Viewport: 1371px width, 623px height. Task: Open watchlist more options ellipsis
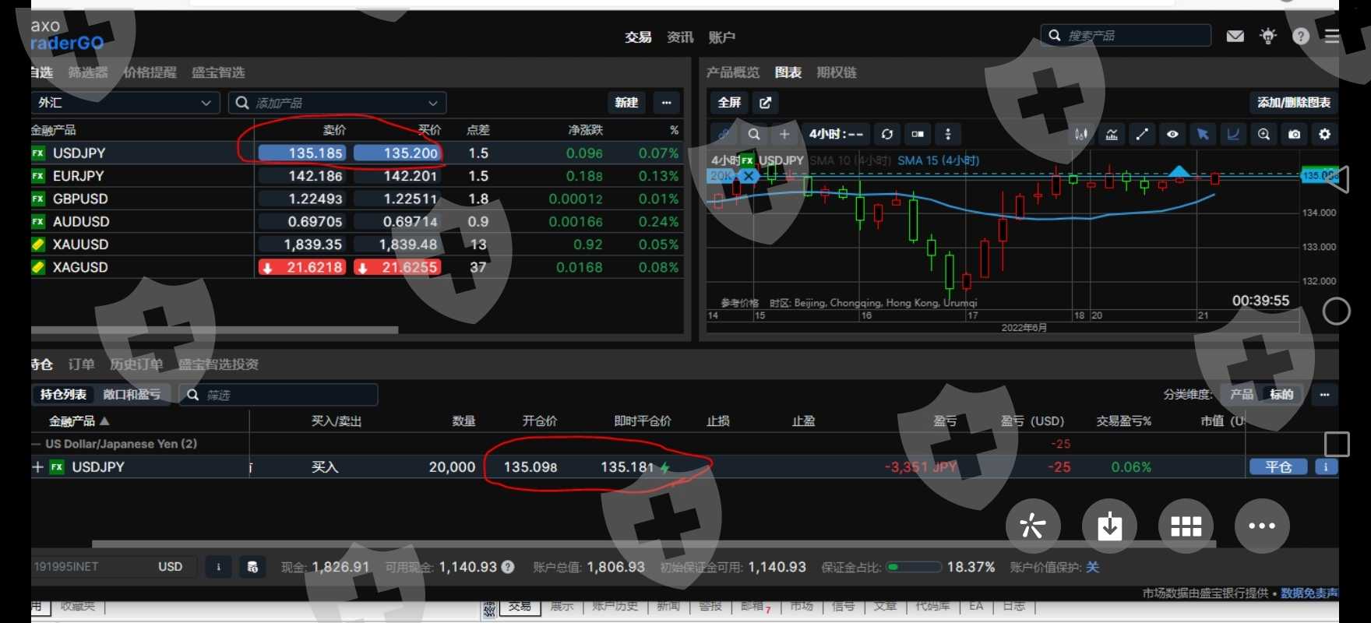[666, 103]
